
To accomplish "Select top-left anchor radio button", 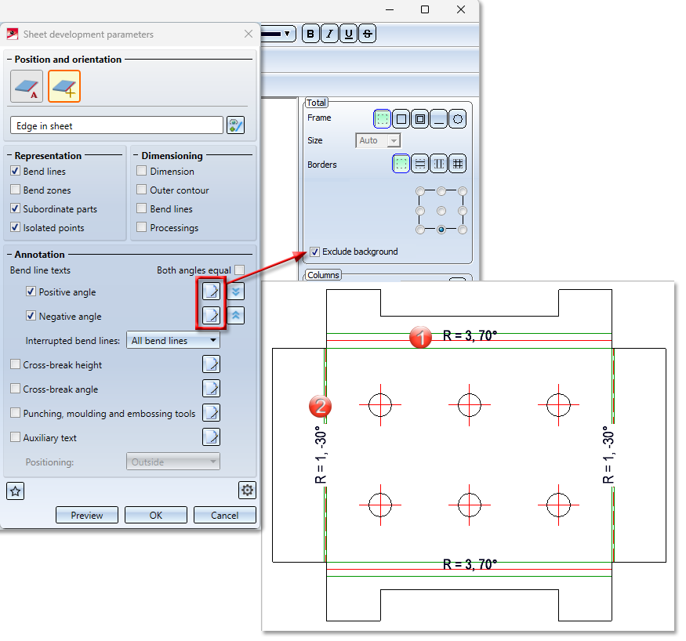I will pos(420,191).
